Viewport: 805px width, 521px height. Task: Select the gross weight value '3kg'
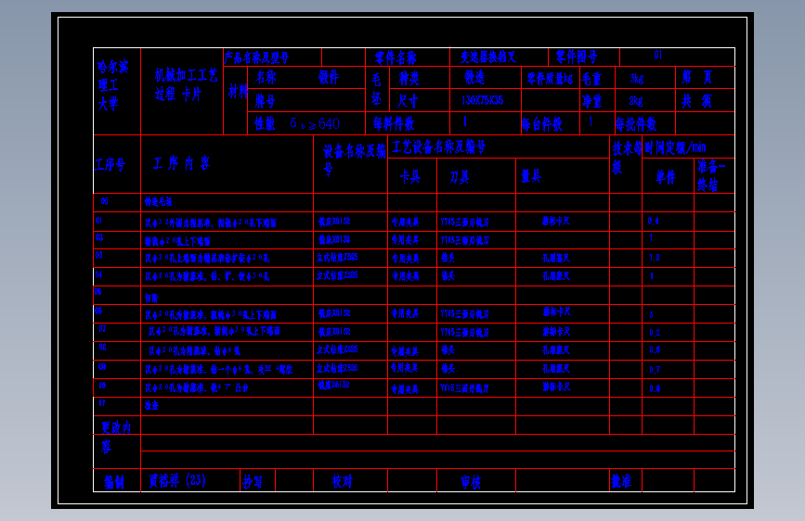[637, 79]
